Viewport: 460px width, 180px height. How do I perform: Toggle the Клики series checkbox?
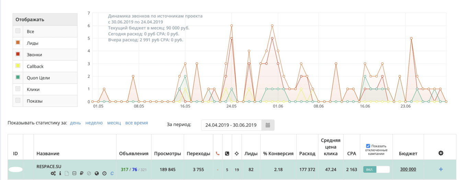18,89
